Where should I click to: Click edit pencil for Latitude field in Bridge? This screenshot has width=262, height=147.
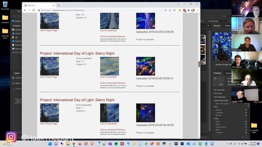click(x=246, y=110)
